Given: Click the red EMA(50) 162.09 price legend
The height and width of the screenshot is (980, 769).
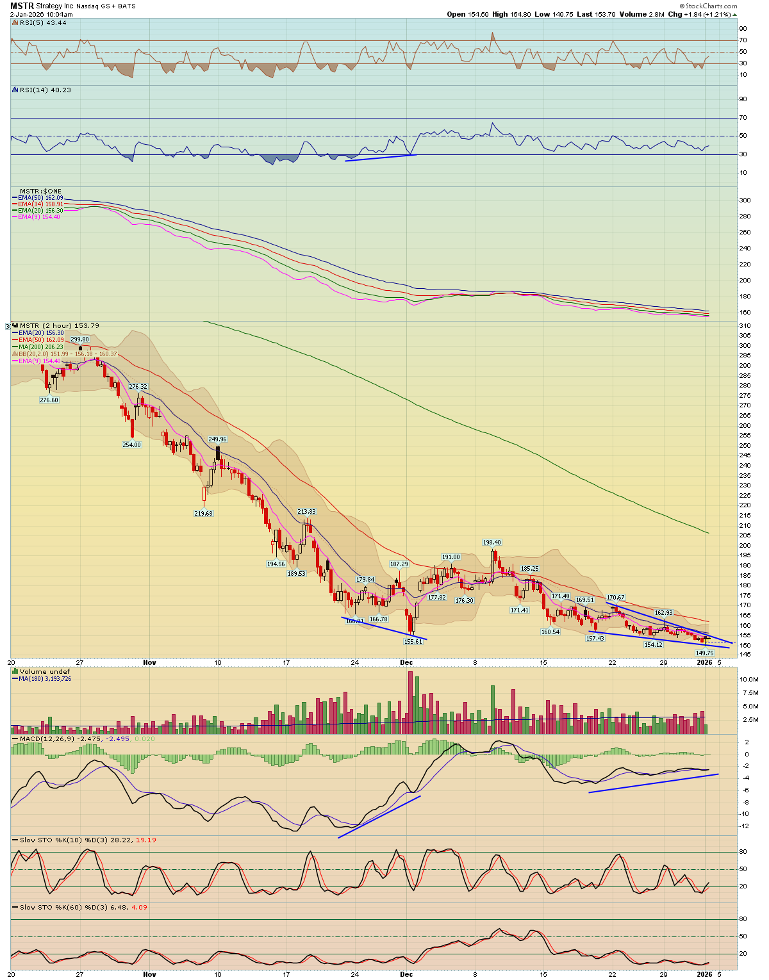Looking at the screenshot, I should point(41,340).
